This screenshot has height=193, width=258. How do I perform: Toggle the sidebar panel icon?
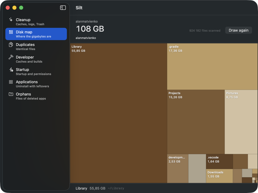(x=63, y=8)
